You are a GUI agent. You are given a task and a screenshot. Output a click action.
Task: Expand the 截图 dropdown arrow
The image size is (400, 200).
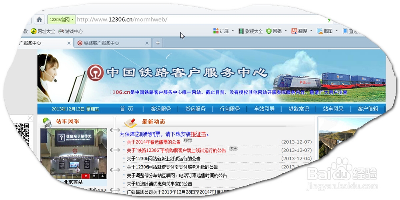click(x=336, y=31)
